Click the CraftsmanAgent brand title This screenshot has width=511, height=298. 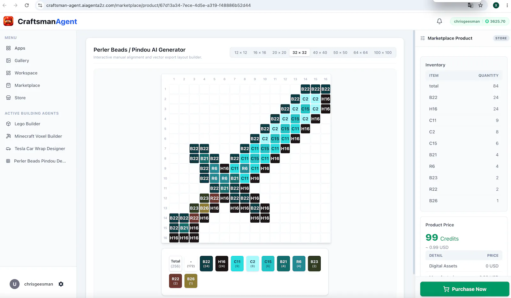(47, 21)
